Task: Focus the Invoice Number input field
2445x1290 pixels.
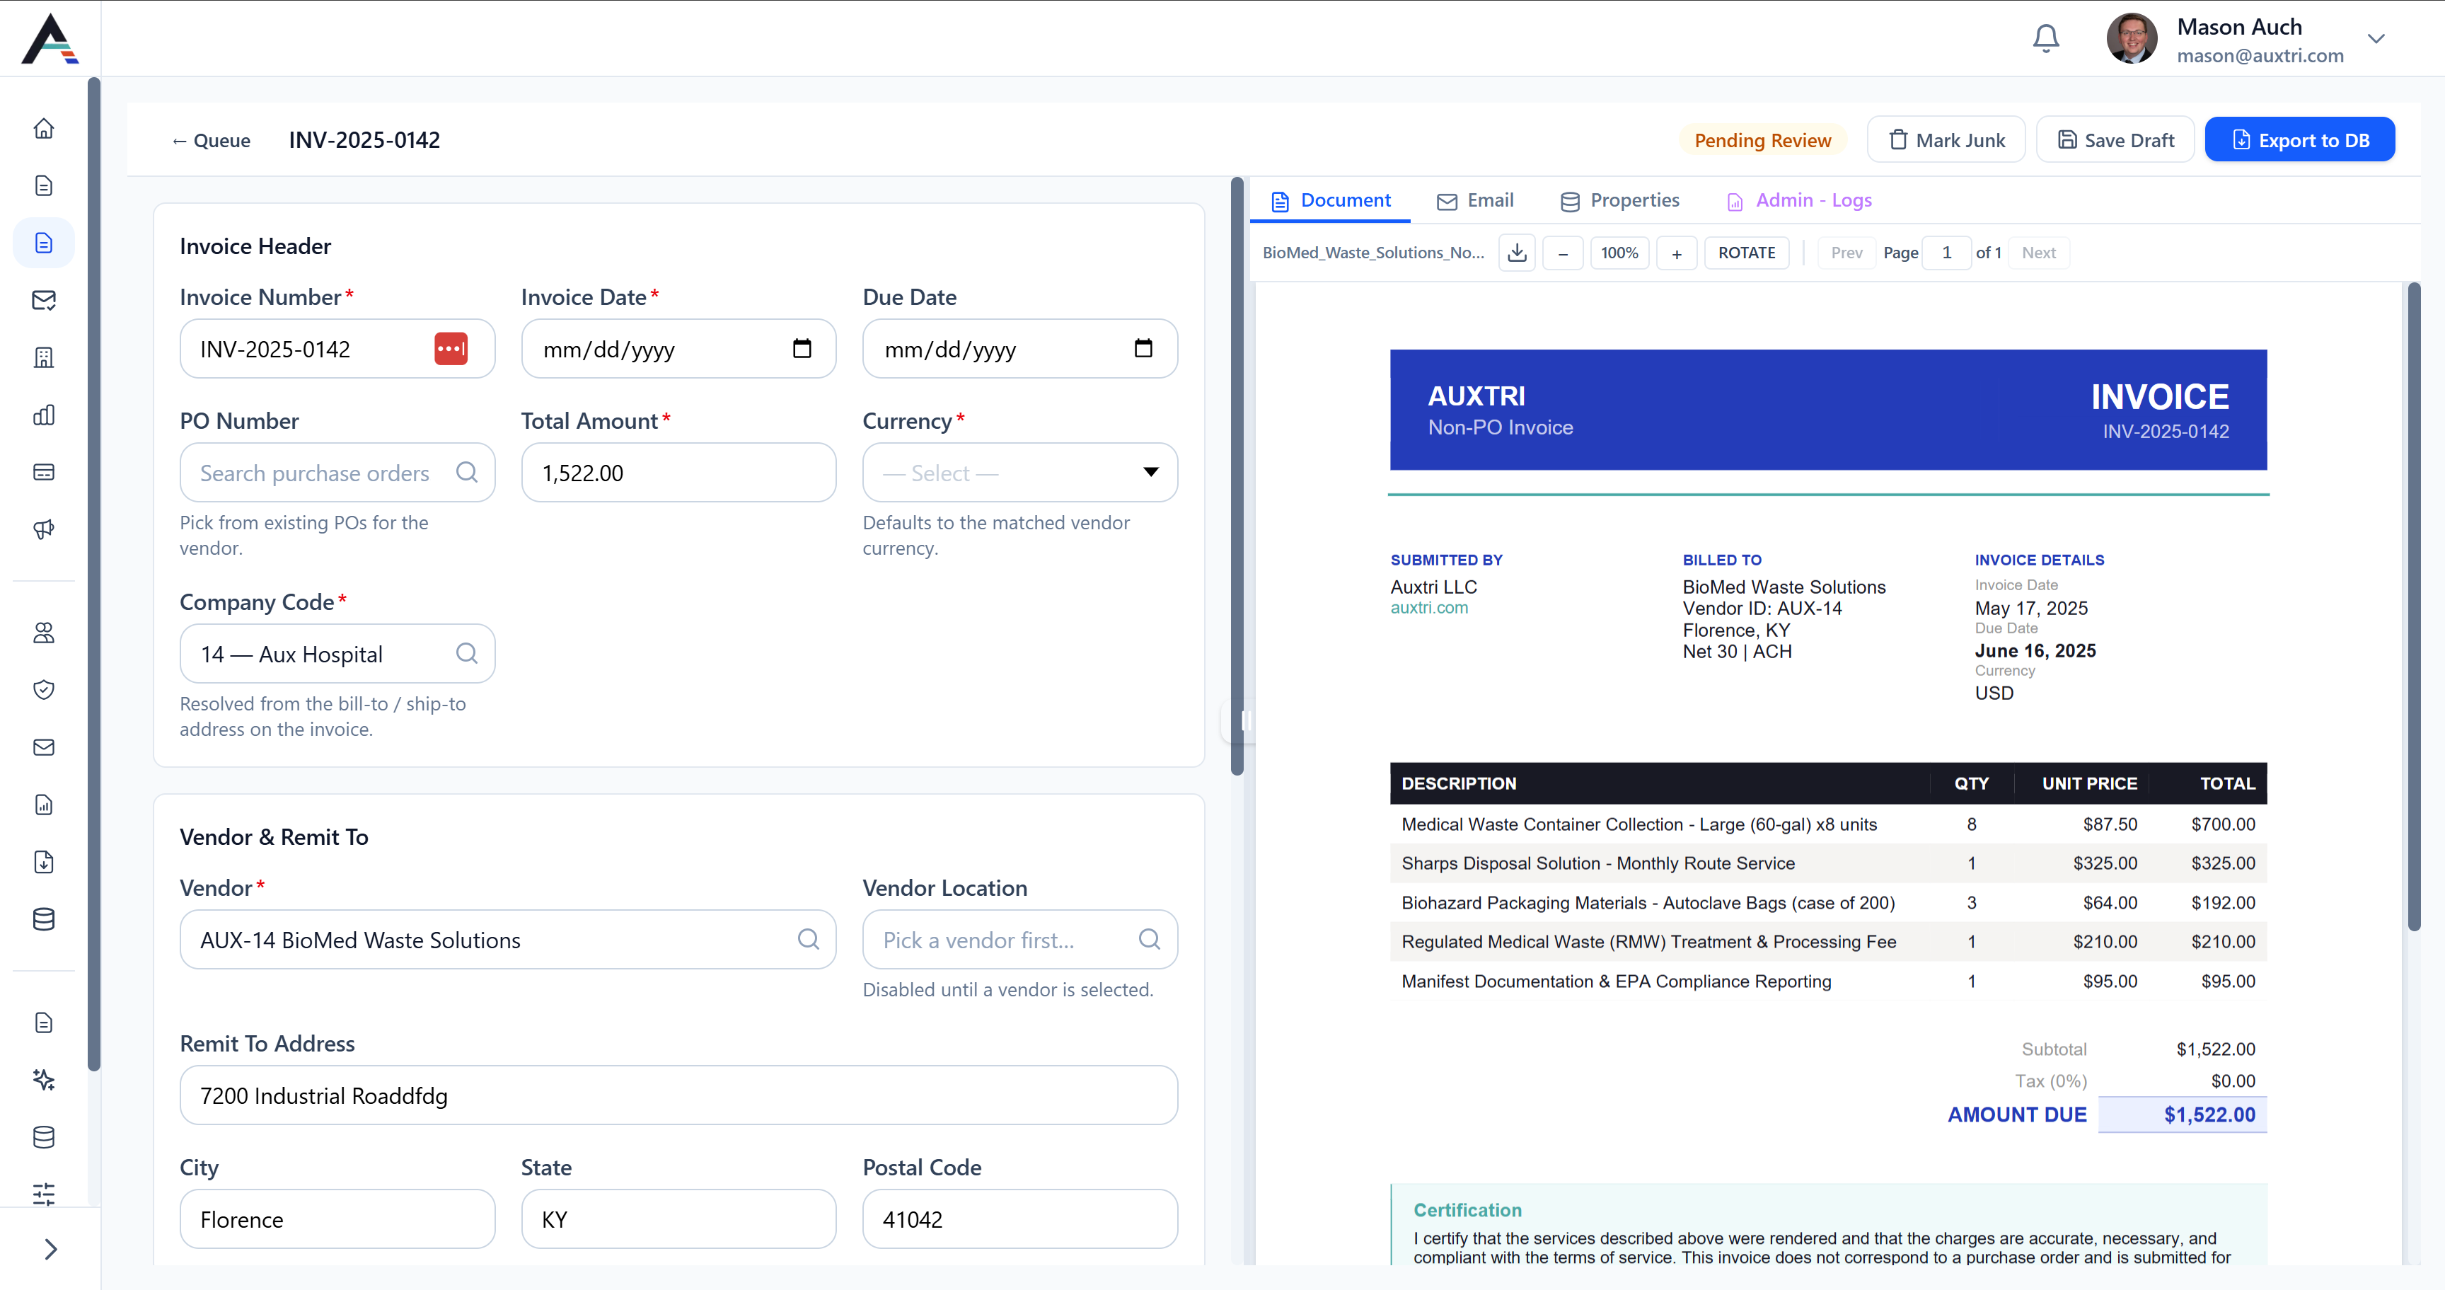Action: pyautogui.click(x=337, y=348)
